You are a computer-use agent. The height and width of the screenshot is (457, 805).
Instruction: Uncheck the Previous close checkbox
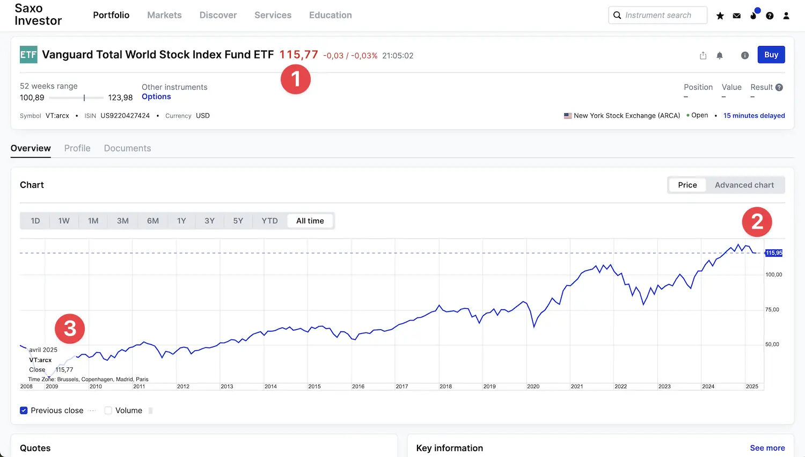(24, 410)
